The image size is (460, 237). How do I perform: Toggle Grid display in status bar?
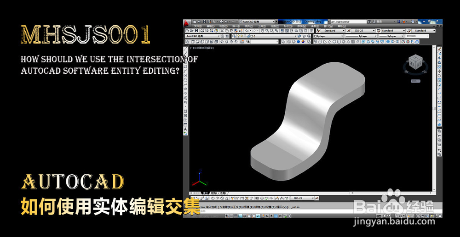point(235,216)
